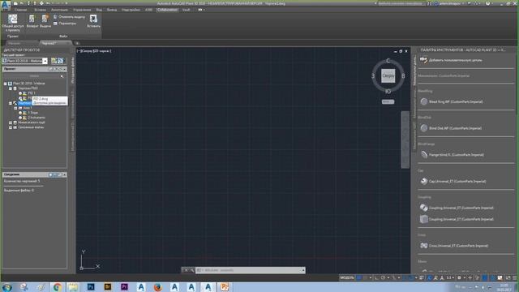
Task: Click the Отменить выдачу option
Action: tap(69, 16)
